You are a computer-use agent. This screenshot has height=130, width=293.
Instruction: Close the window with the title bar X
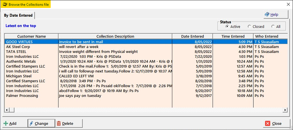click(x=288, y=4)
